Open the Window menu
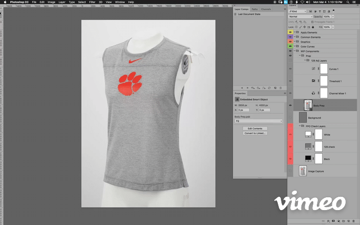Viewport: 360px width, 225px height. tap(120, 2)
